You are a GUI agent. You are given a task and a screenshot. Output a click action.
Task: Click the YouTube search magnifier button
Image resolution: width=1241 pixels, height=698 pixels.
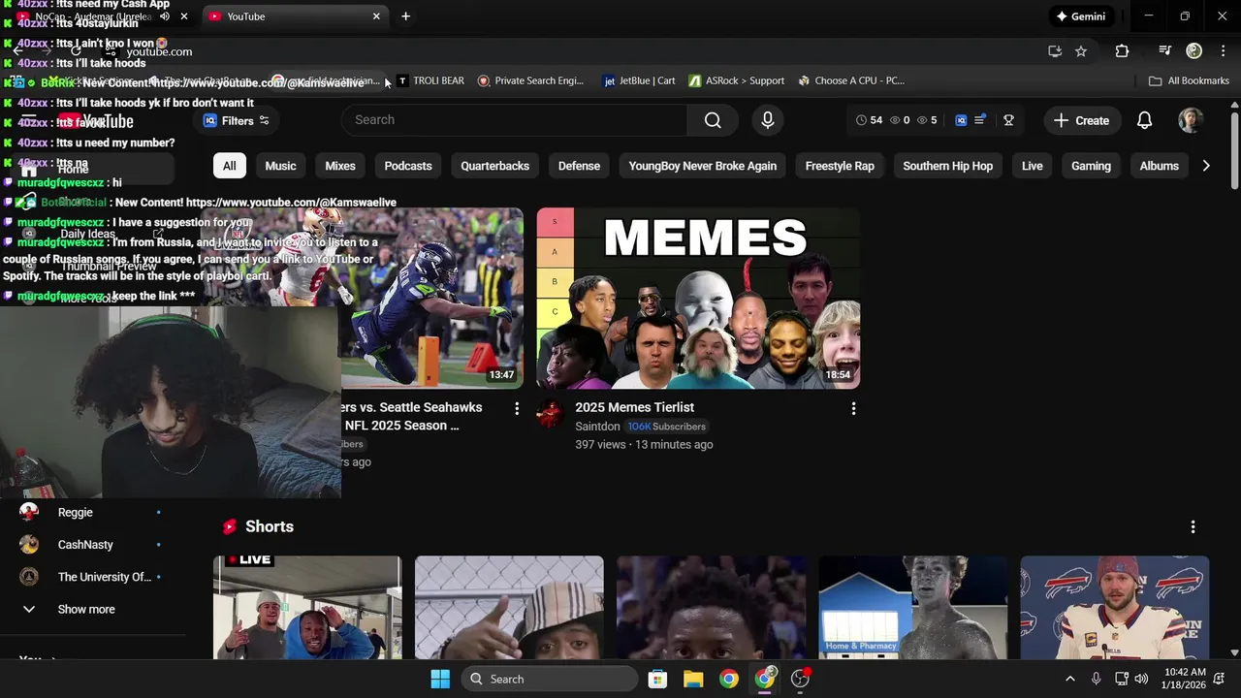(713, 120)
